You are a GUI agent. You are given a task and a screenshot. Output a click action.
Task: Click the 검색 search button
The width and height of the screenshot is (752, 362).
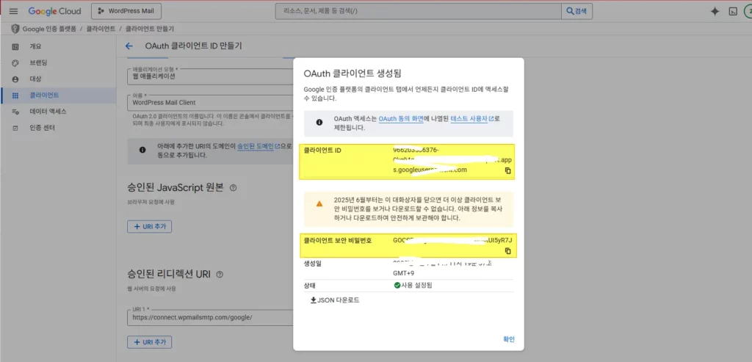coord(577,11)
